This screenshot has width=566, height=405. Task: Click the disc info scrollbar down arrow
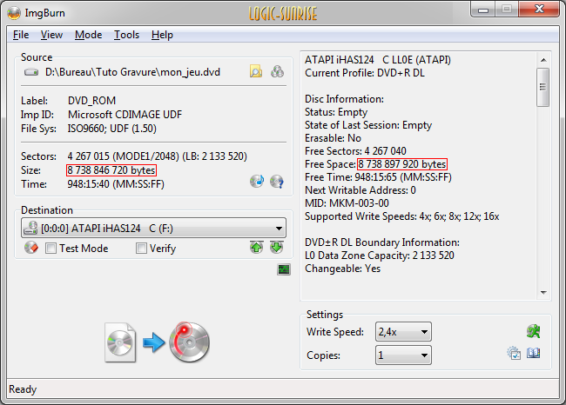click(543, 293)
